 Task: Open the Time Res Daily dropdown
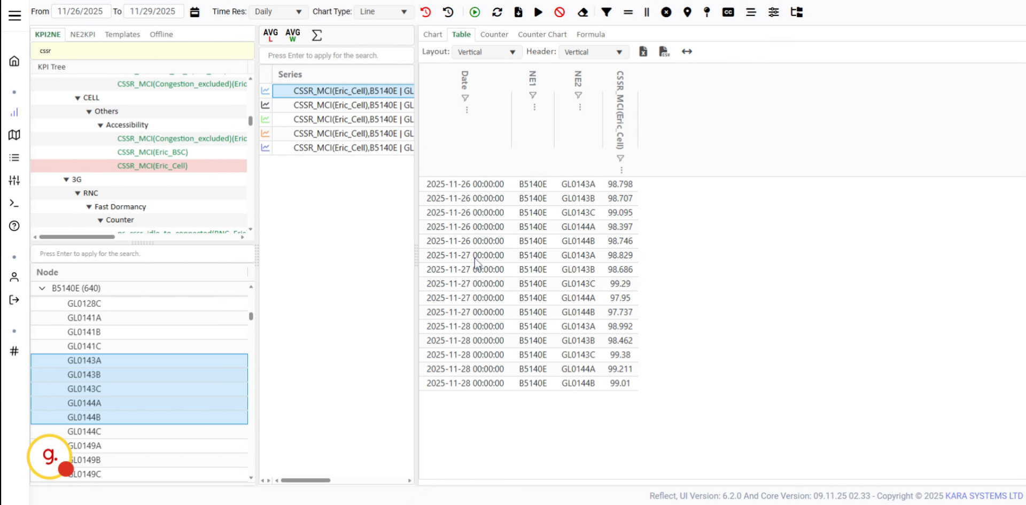click(x=278, y=11)
